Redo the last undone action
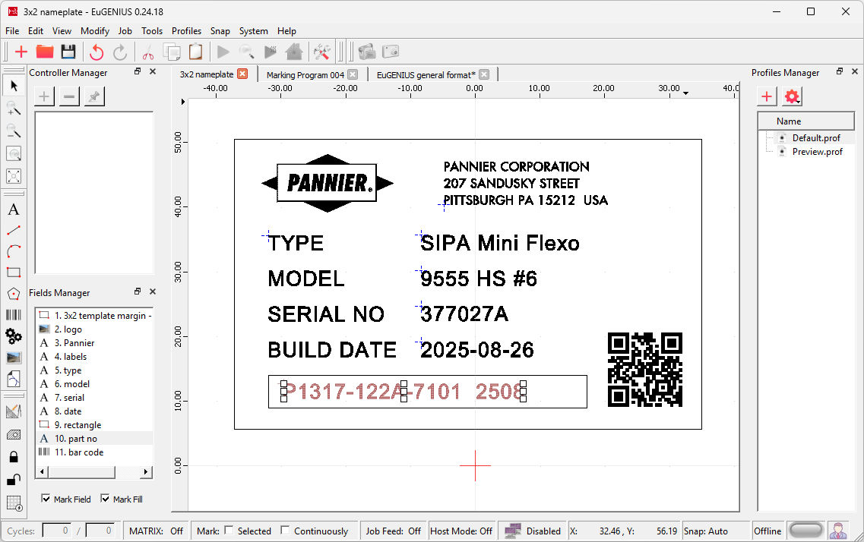This screenshot has width=864, height=542. pos(119,52)
